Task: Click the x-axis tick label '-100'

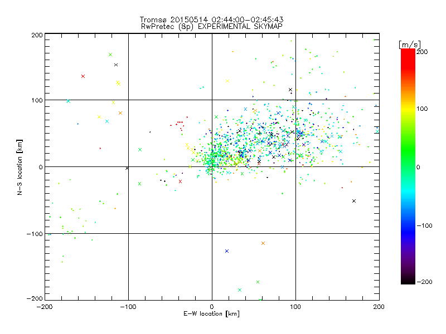Action: [128, 307]
